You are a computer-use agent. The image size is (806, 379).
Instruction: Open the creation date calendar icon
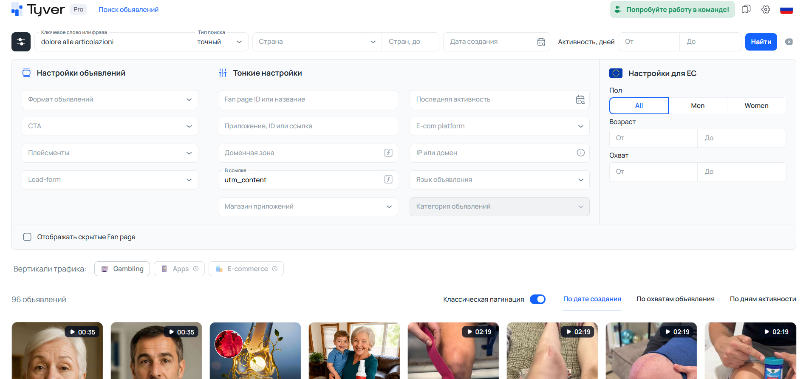pyautogui.click(x=541, y=42)
